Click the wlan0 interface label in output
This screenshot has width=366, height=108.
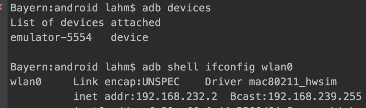(x=26, y=82)
